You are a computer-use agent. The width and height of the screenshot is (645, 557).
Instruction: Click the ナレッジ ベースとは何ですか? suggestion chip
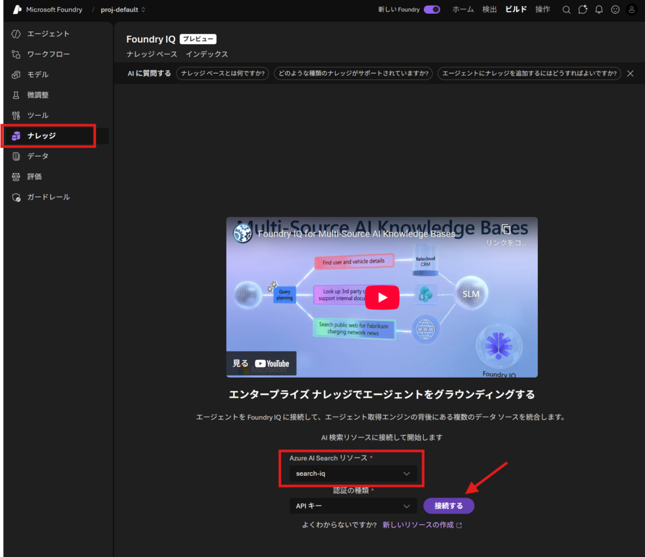point(223,74)
